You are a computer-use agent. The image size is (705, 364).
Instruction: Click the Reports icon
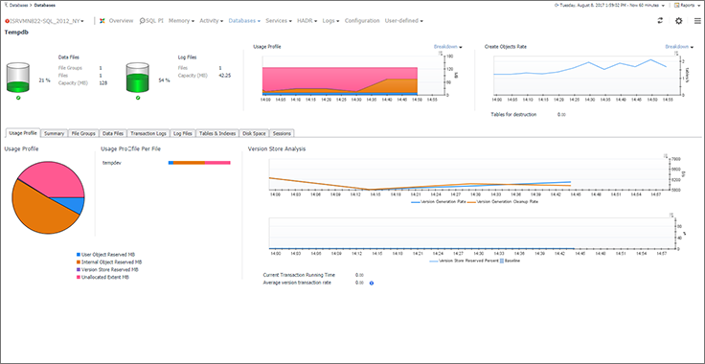tap(676, 6)
